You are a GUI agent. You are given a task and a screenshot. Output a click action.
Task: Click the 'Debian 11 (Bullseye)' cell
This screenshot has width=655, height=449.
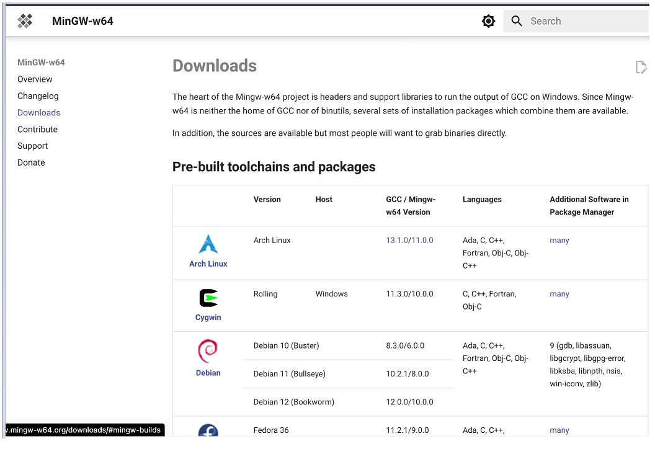pos(289,374)
